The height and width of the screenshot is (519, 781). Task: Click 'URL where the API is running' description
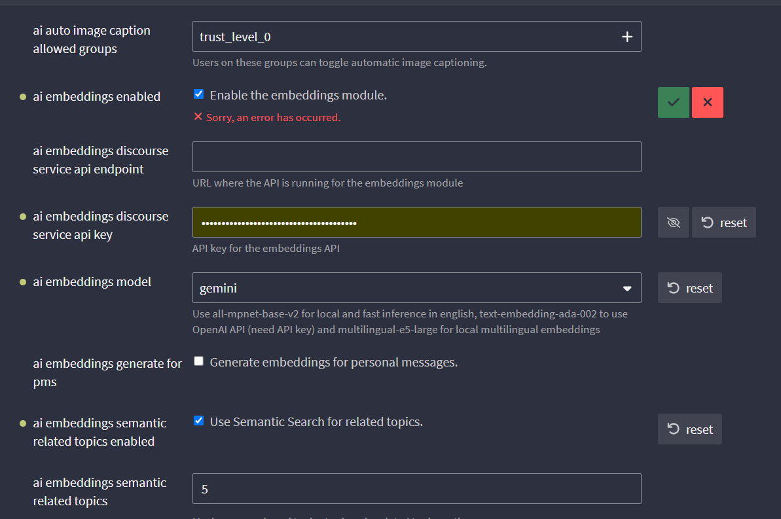coord(328,183)
